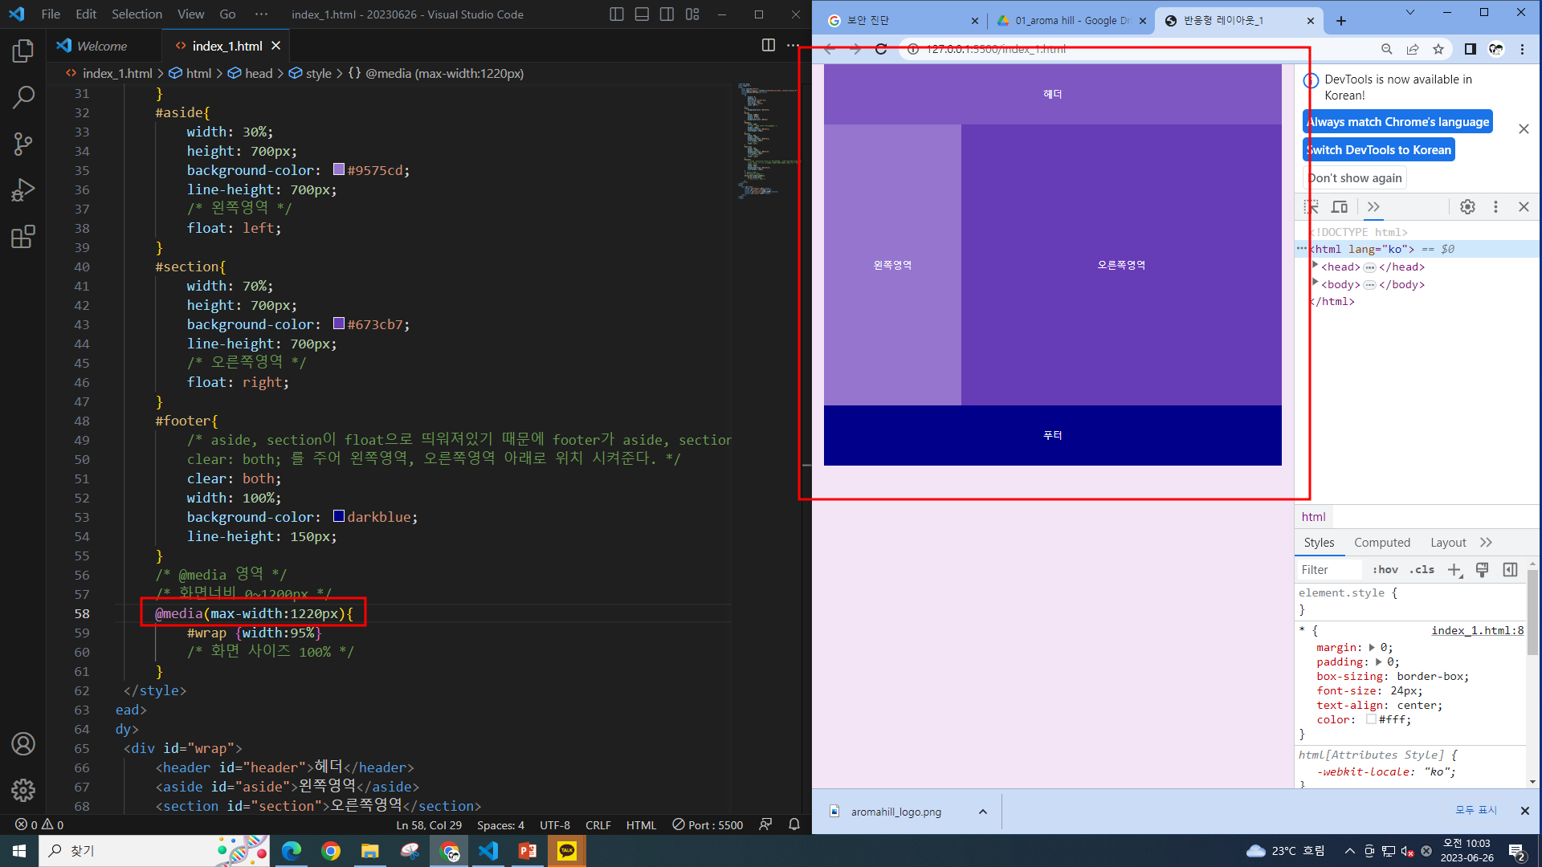Open the Selection menu

click(137, 14)
